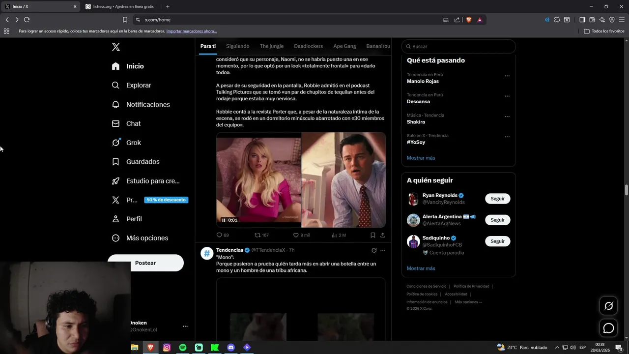Open more options for Manolo Rojas trend
This screenshot has height=354, width=629.
(x=507, y=76)
